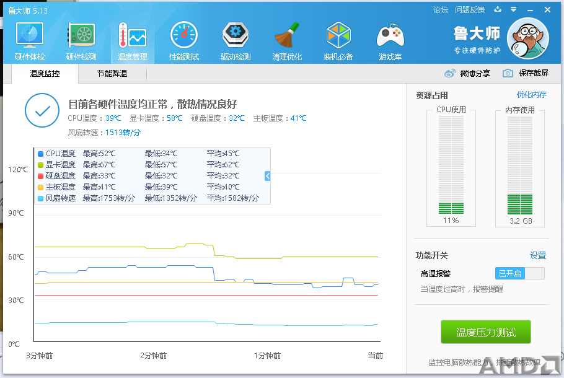Click the download icon in title bar
Image resolution: width=564 pixels, height=378 pixels.
(498, 10)
